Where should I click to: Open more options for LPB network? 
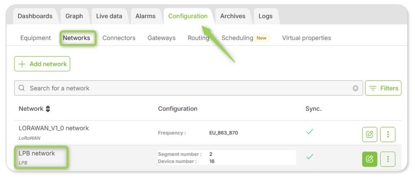click(388, 159)
